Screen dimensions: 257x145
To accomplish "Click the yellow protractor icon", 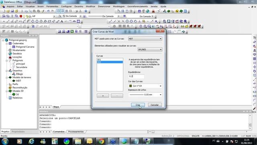I will pos(186,26).
